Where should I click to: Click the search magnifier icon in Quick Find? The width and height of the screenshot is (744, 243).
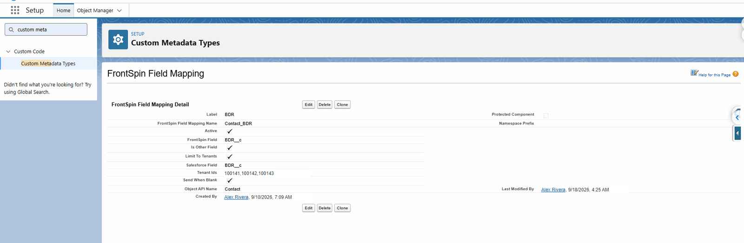click(x=11, y=30)
